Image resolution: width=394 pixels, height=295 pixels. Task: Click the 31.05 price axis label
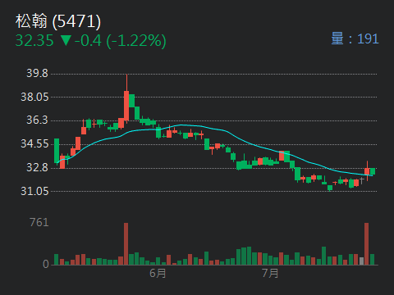34,191
